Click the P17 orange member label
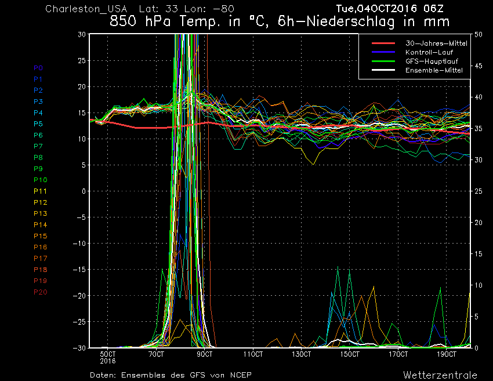Image resolution: width=493 pixels, height=381 pixels. (x=41, y=259)
